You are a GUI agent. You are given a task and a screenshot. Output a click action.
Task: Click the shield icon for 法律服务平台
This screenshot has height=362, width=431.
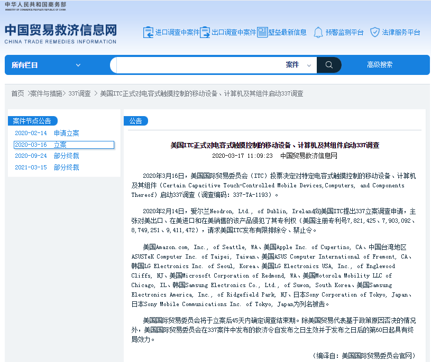coord(374,32)
